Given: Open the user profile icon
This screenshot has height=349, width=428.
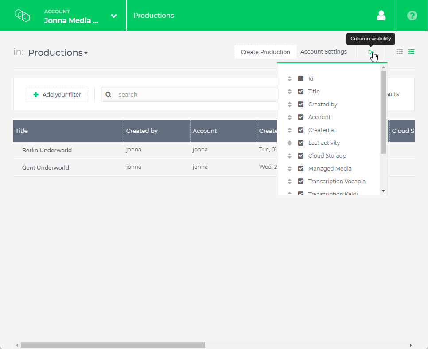Looking at the screenshot, I should click(381, 16).
